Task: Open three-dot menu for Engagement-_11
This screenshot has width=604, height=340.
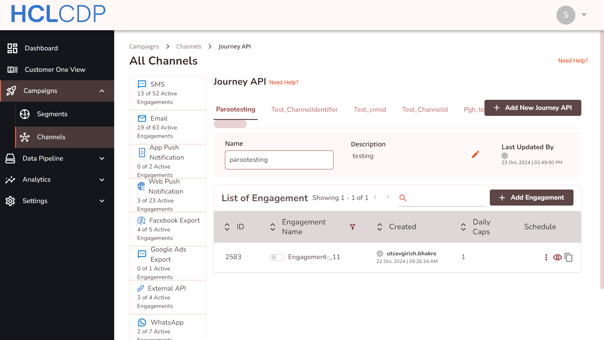Action: pos(546,258)
